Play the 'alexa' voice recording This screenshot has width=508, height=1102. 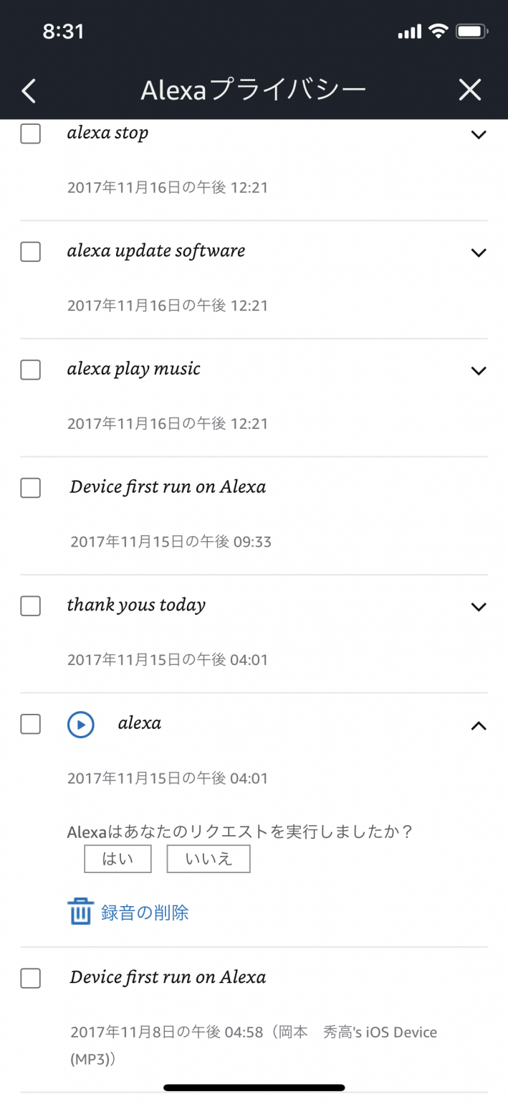(81, 725)
